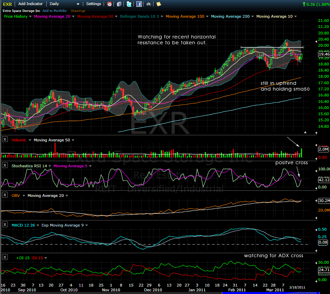Click the Add Indicator menu
The width and height of the screenshot is (330, 294).
click(x=31, y=4)
